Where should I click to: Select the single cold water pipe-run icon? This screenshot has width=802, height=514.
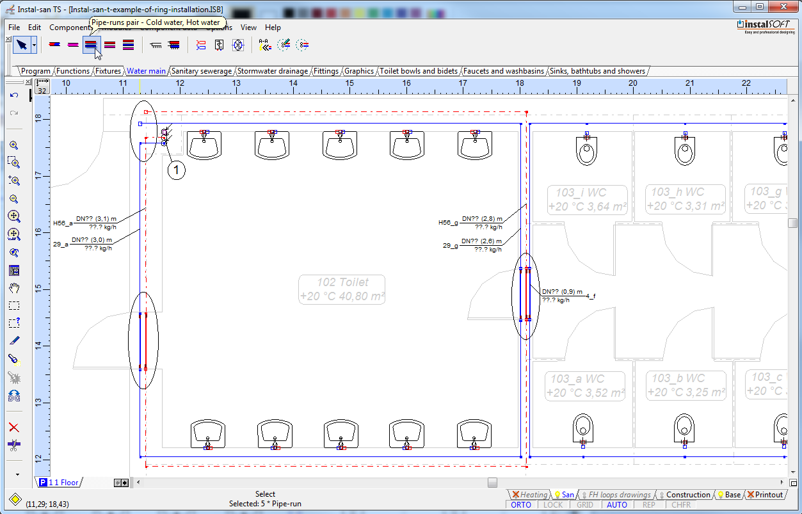point(54,45)
